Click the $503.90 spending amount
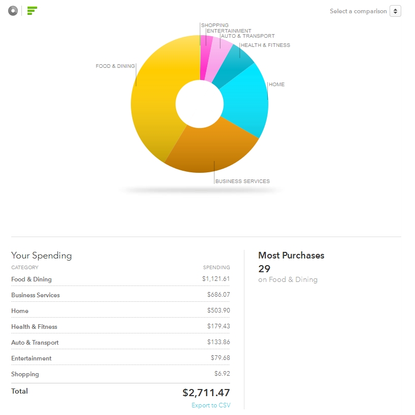 218,310
